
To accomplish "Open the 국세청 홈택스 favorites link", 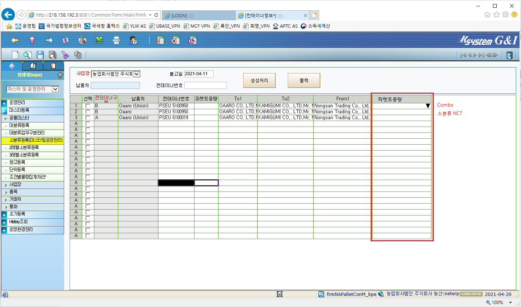I will 102,26.
